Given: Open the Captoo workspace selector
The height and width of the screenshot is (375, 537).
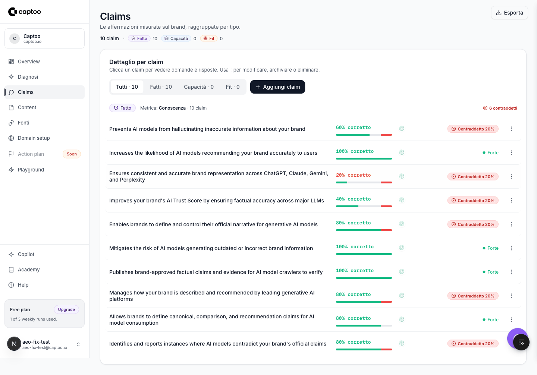Looking at the screenshot, I should pyautogui.click(x=44, y=38).
